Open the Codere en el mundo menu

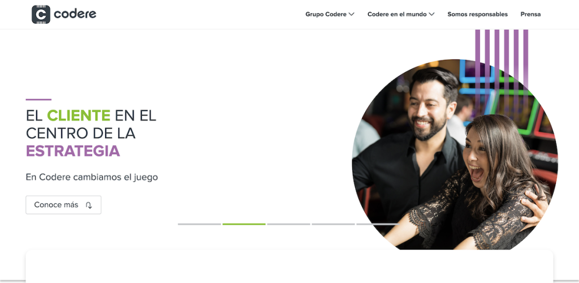[401, 14]
